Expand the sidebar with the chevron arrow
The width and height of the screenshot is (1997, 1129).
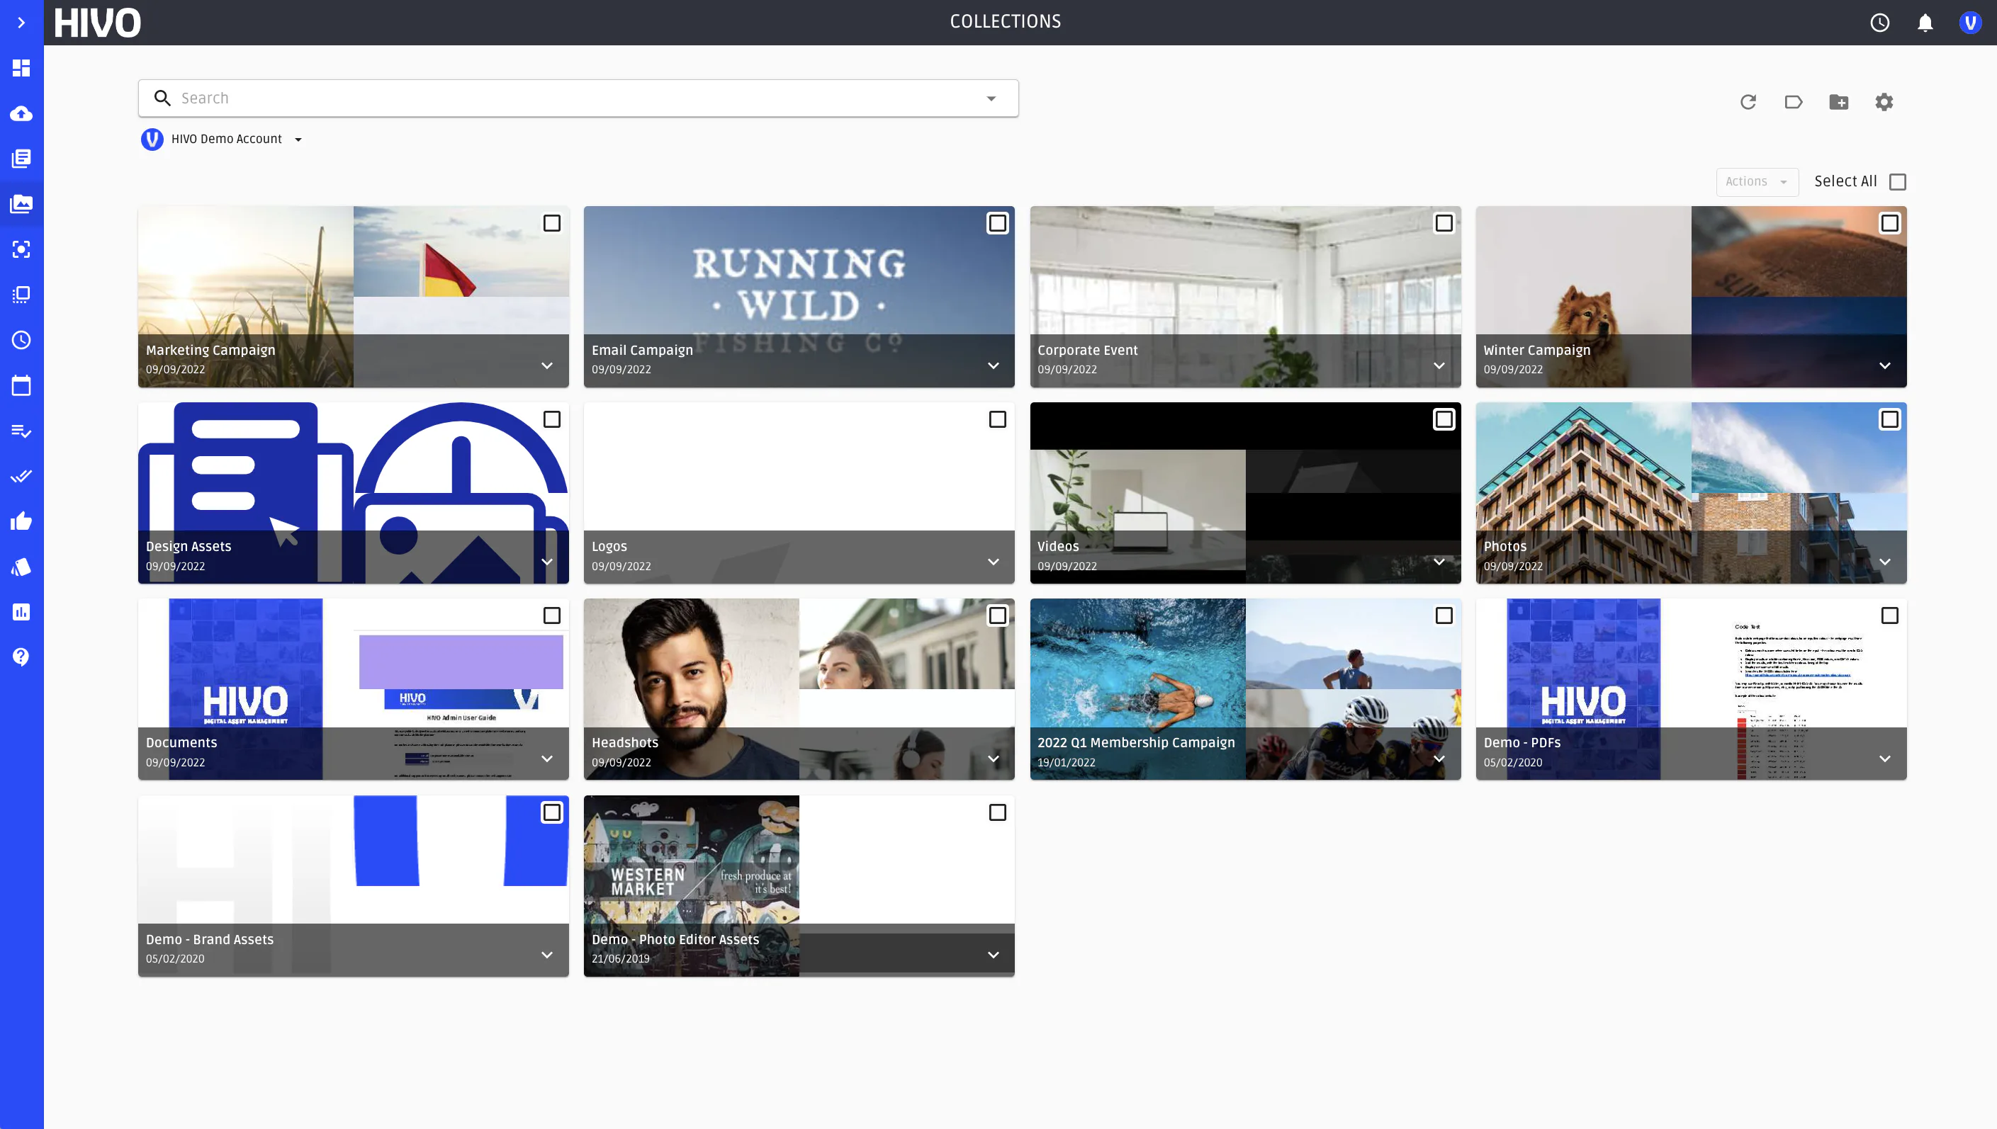point(21,23)
